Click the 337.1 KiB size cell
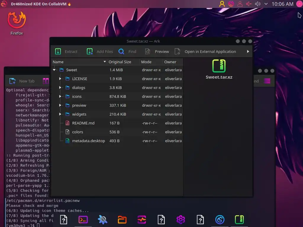The image size is (303, 227). click(118, 106)
